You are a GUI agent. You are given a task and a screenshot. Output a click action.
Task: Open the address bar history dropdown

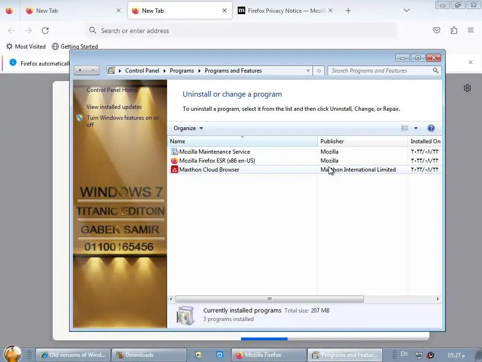click(x=308, y=71)
